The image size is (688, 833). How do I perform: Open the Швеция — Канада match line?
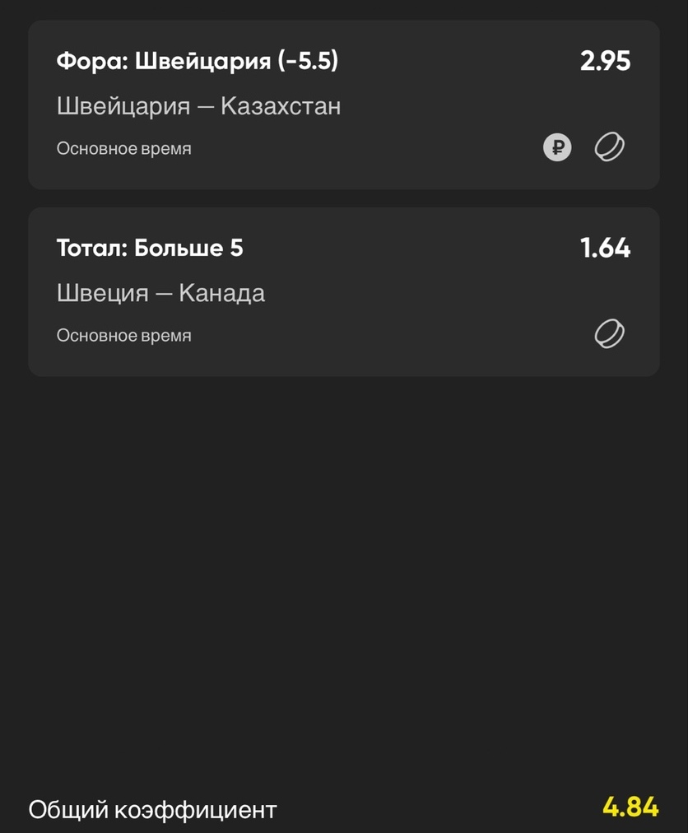pos(160,293)
